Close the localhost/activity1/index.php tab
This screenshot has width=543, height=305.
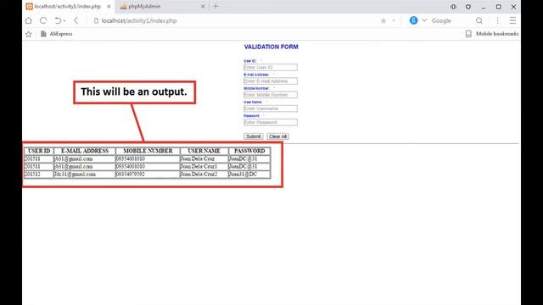(x=109, y=7)
